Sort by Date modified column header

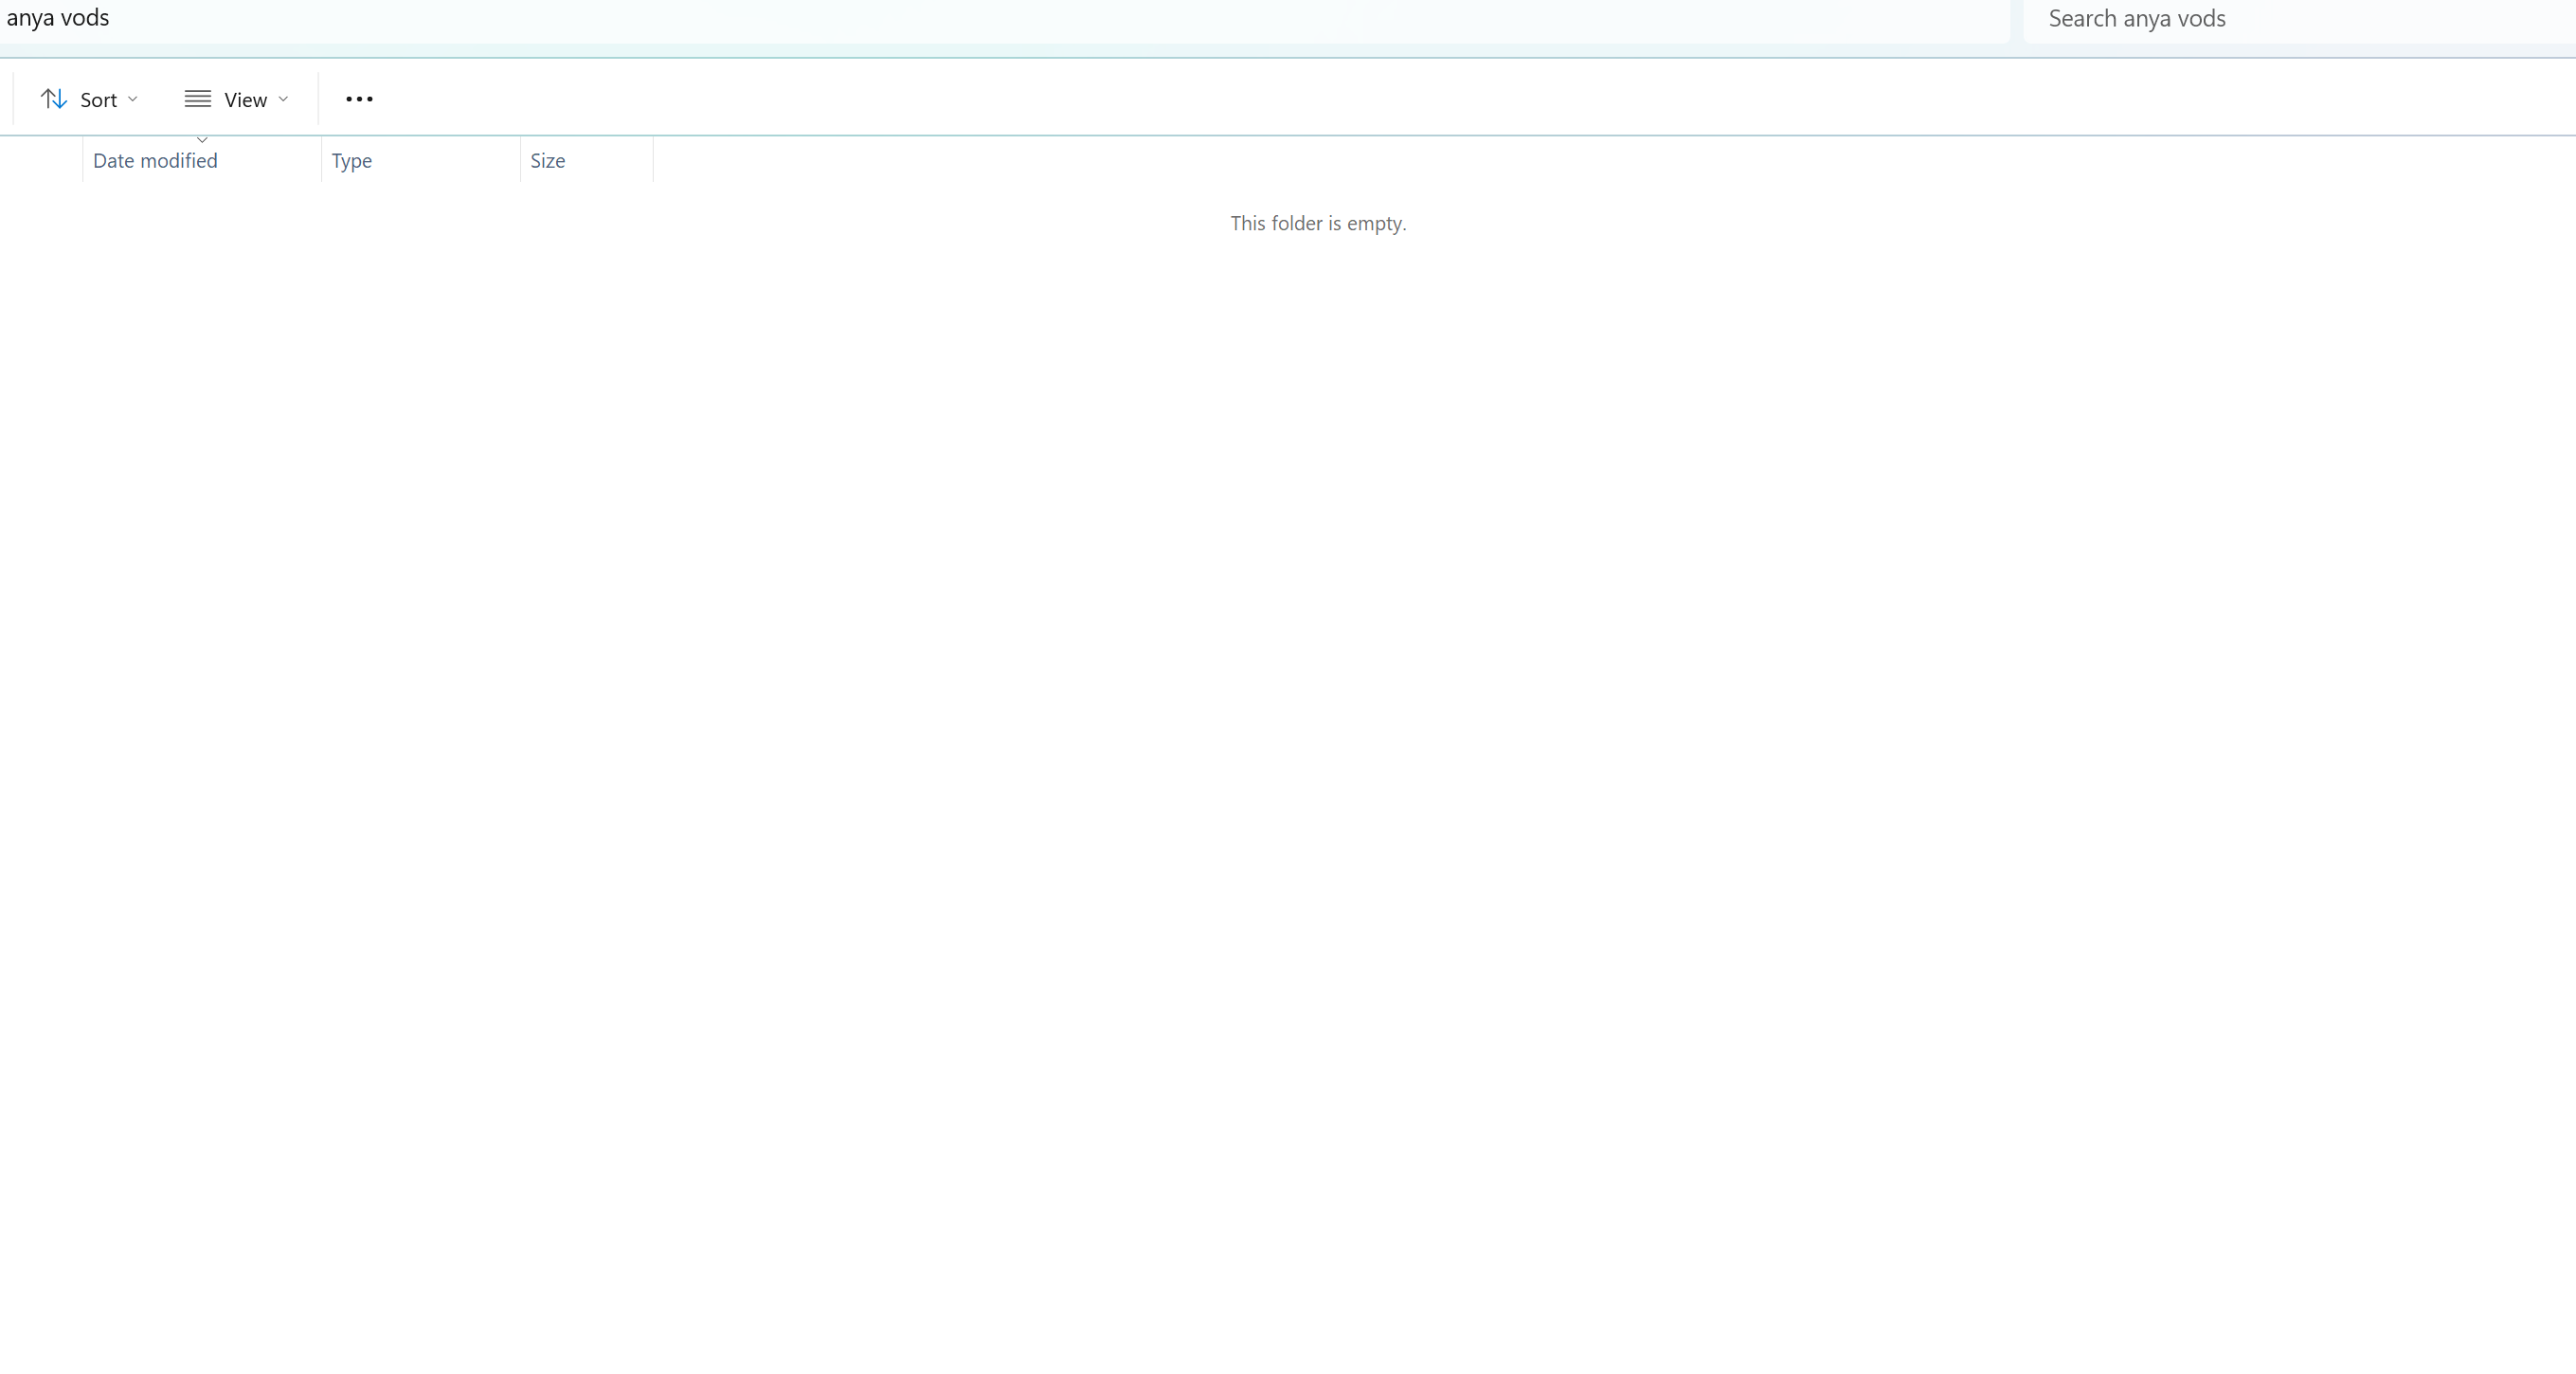[x=202, y=160]
